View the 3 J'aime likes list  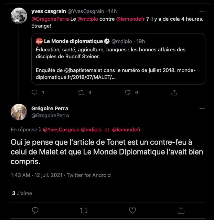coord(22,193)
